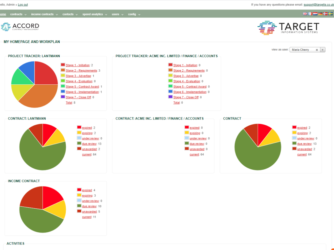Click the Log out link

23,5
